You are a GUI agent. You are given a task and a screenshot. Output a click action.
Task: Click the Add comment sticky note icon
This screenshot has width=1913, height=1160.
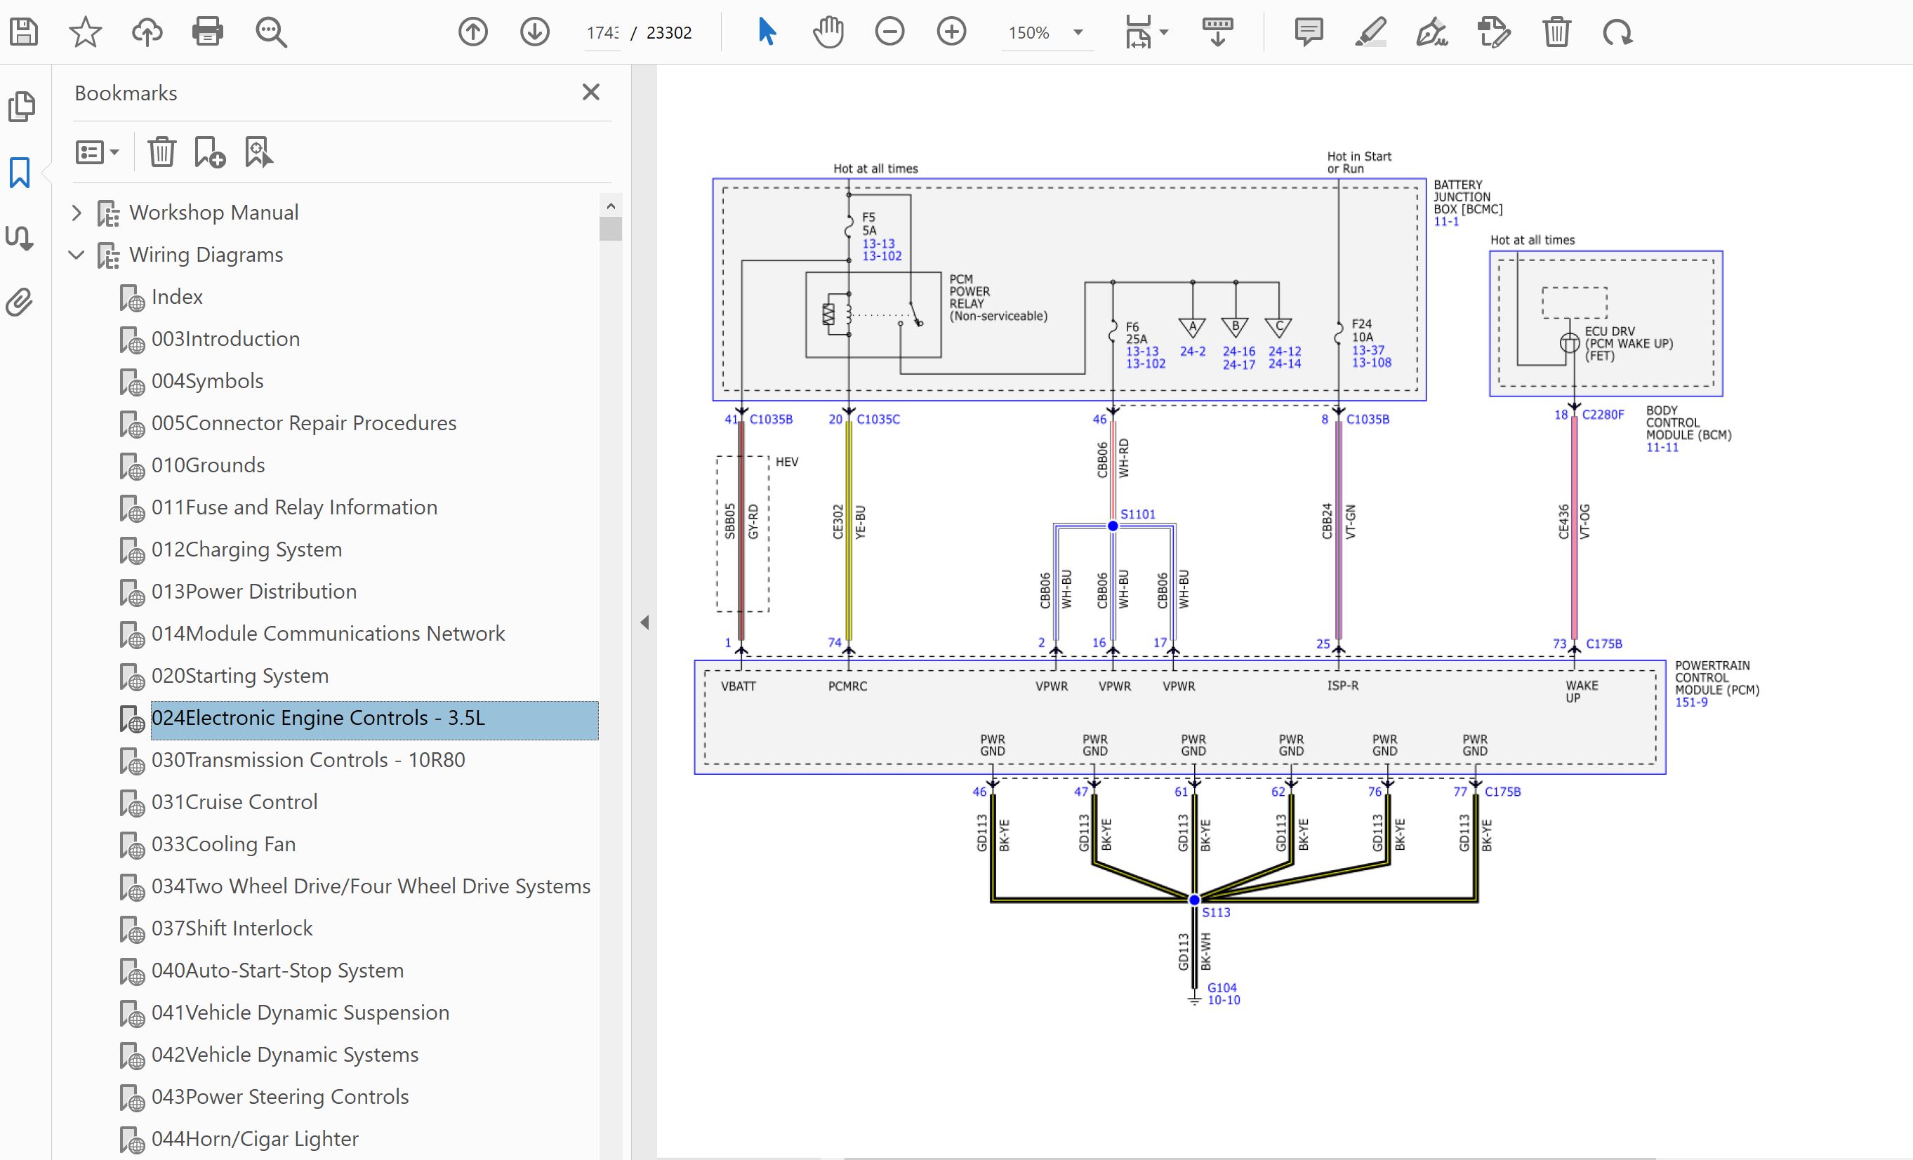point(1308,32)
